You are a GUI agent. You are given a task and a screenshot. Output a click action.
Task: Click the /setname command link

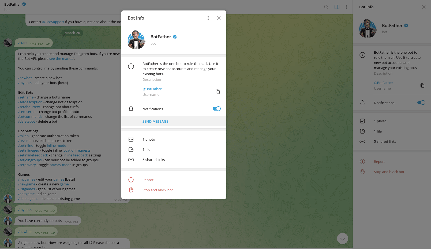(x=26, y=97)
